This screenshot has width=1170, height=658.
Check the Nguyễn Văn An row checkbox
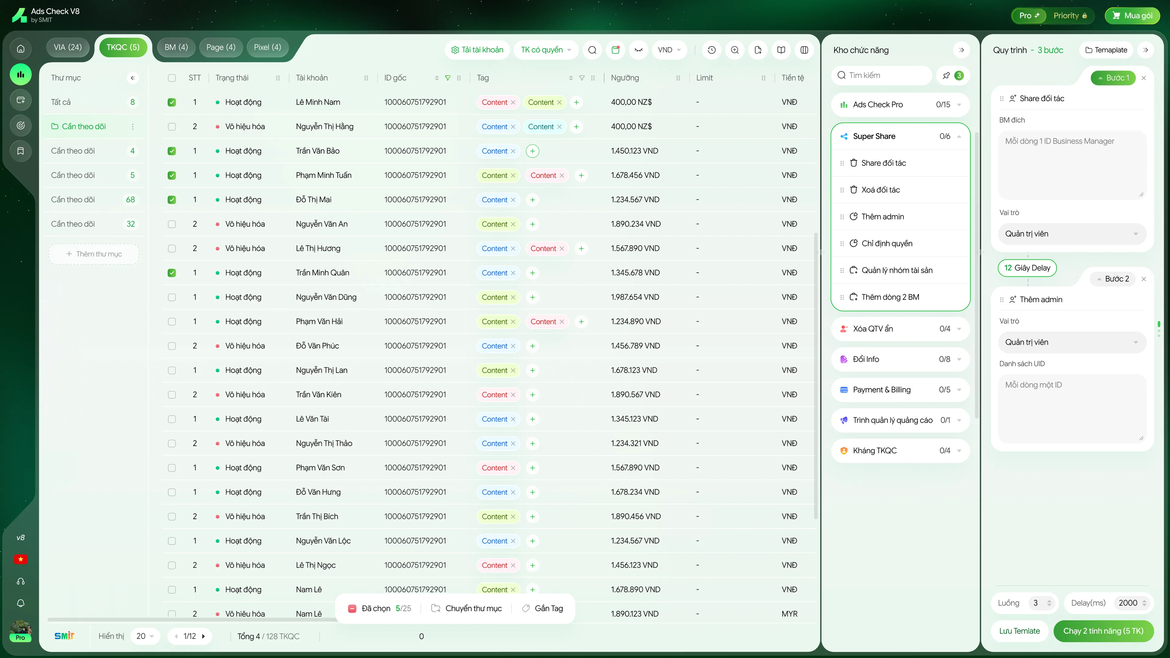point(172,224)
